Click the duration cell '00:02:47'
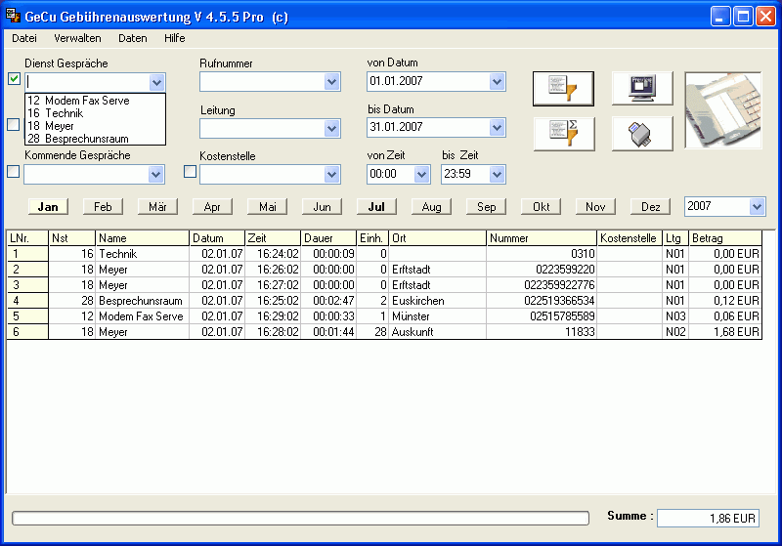The image size is (782, 546). click(x=328, y=301)
